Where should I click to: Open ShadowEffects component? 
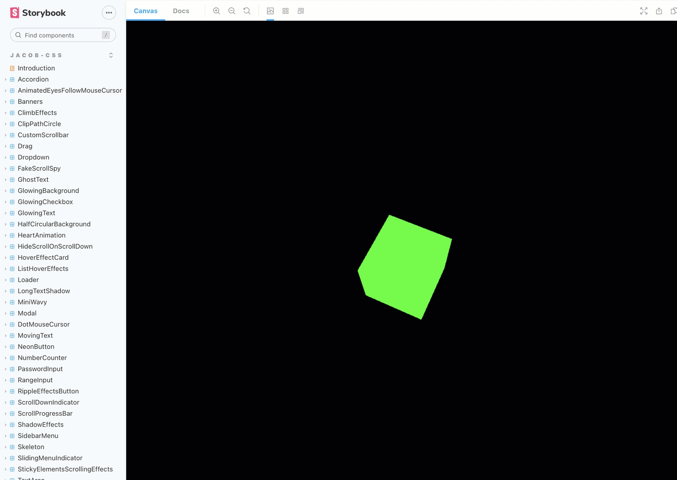point(41,424)
